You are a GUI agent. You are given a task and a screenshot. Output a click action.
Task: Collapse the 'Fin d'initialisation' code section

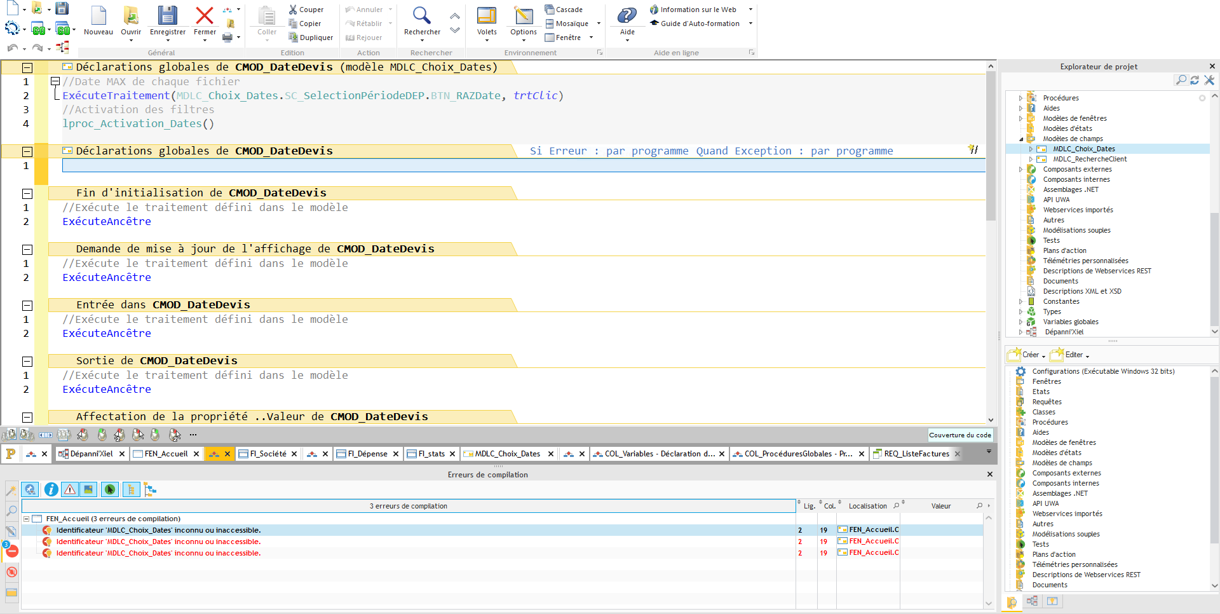[x=27, y=193]
